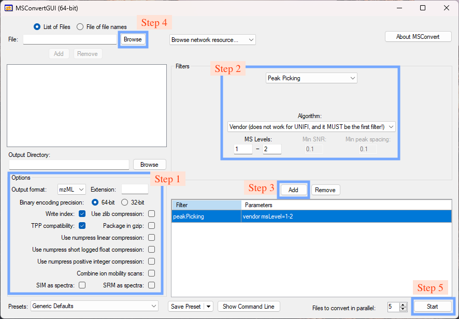Enable "Use zlib compression"
The width and height of the screenshot is (459, 319).
tap(151, 213)
